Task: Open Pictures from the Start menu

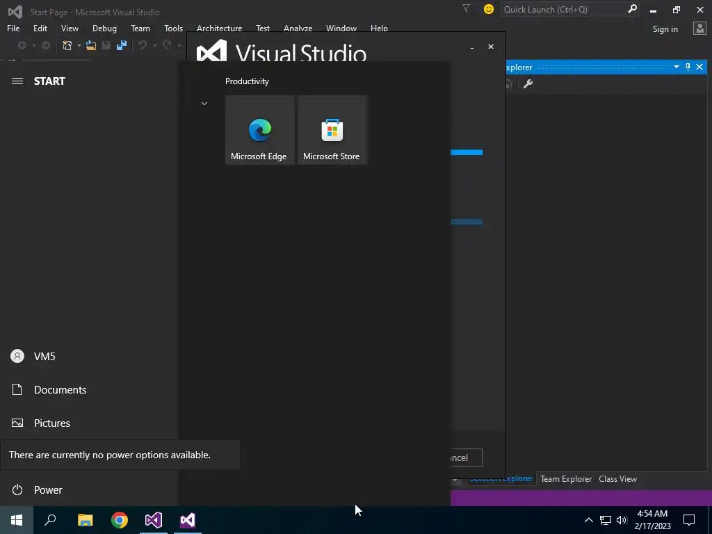Action: click(88, 423)
